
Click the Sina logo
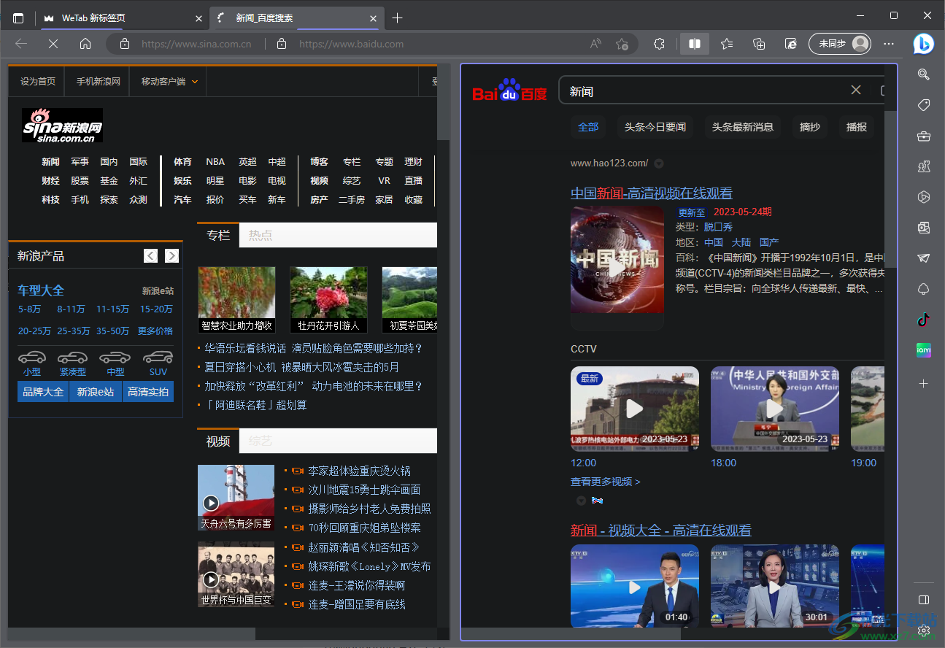click(62, 126)
